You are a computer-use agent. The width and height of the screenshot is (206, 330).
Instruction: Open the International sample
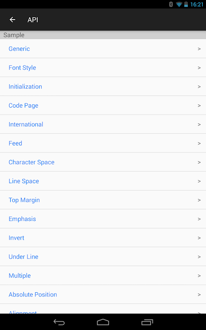tap(103, 124)
